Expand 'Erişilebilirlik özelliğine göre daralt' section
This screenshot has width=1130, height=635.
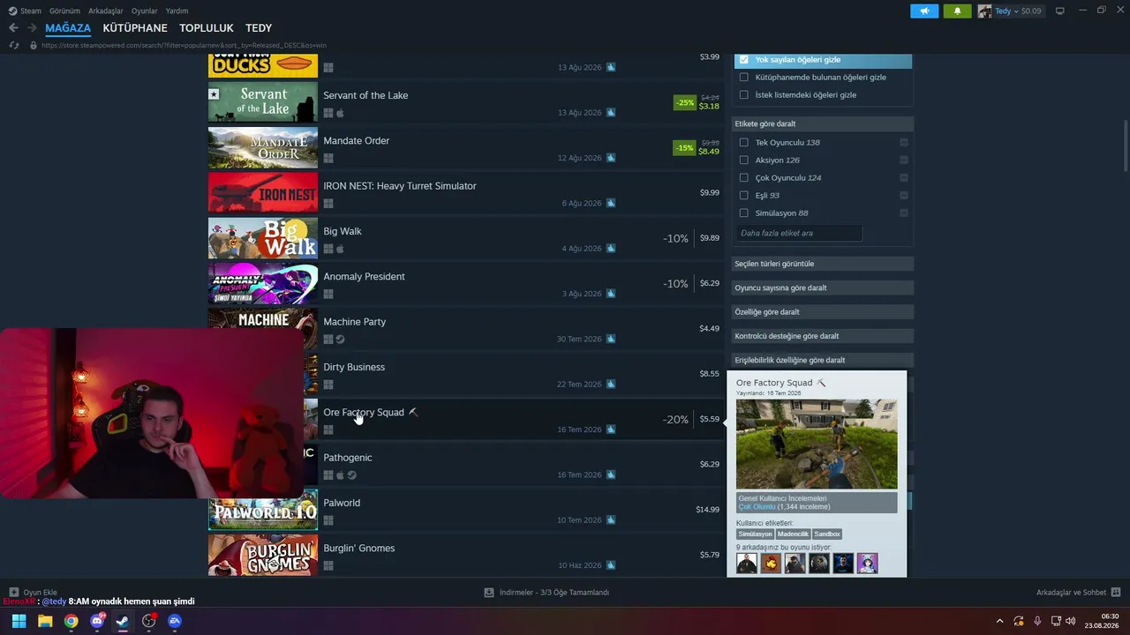pyautogui.click(x=823, y=360)
